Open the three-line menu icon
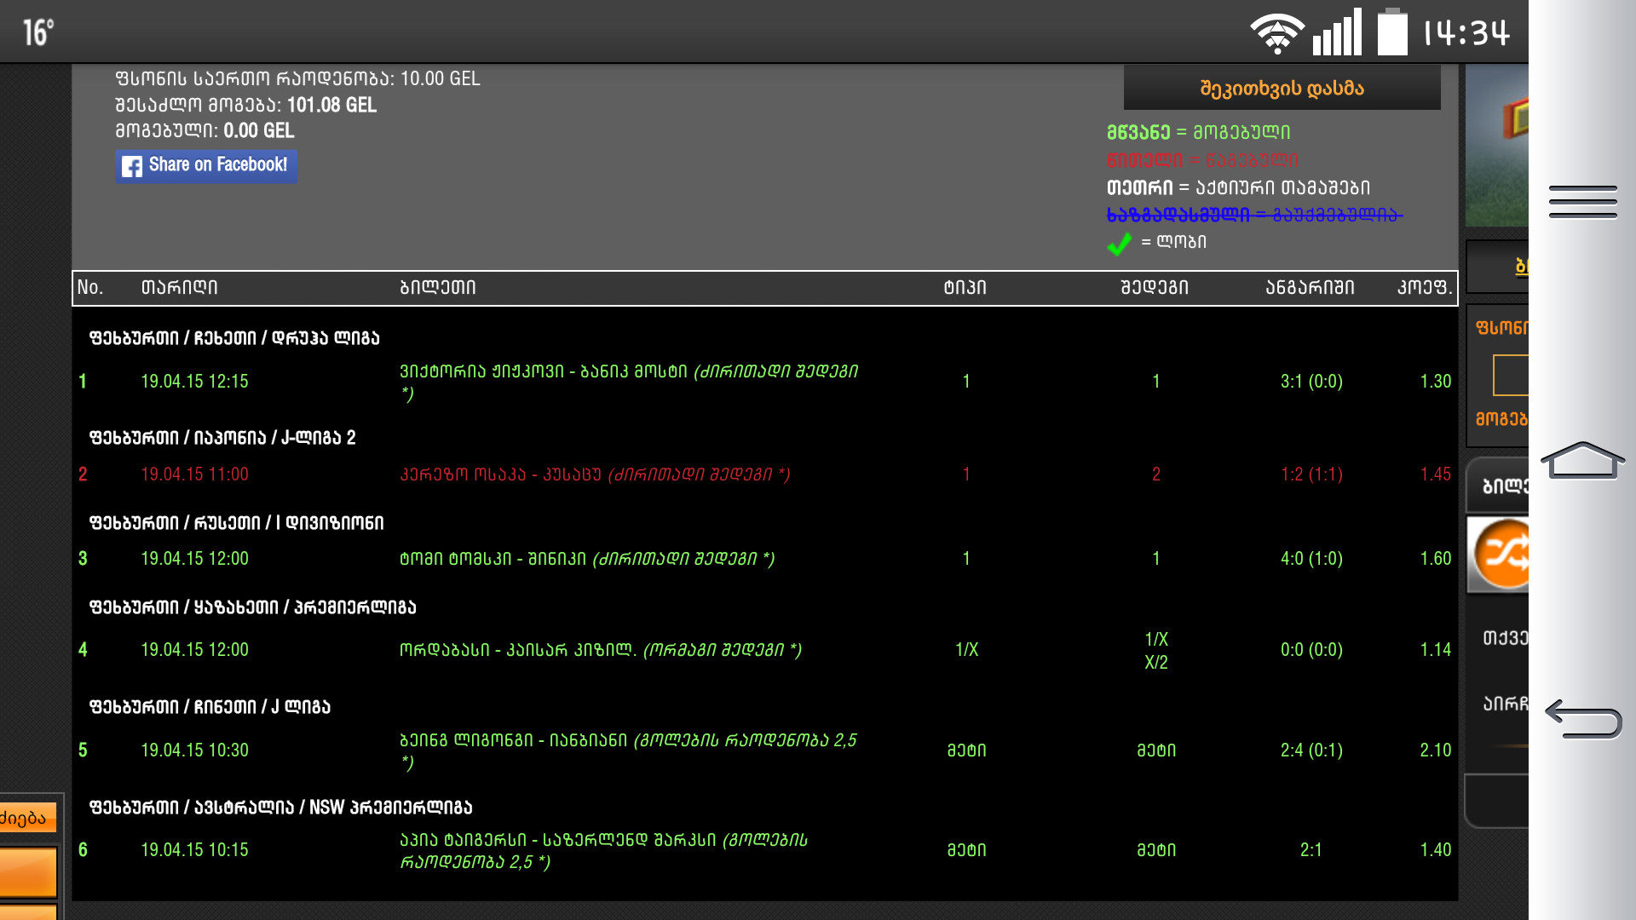Image resolution: width=1636 pixels, height=920 pixels. [x=1582, y=202]
